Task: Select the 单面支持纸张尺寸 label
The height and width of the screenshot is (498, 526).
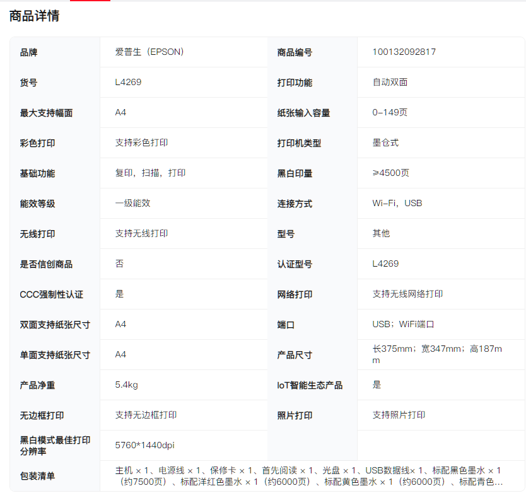Action: 55,355
